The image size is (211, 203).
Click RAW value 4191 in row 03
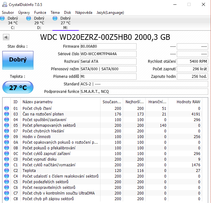[196, 114]
